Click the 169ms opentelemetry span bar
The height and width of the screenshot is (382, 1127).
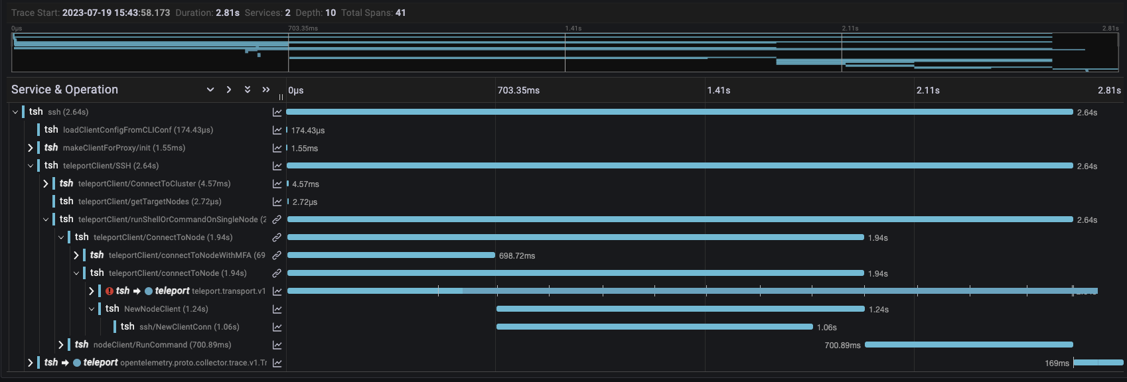coord(1098,363)
